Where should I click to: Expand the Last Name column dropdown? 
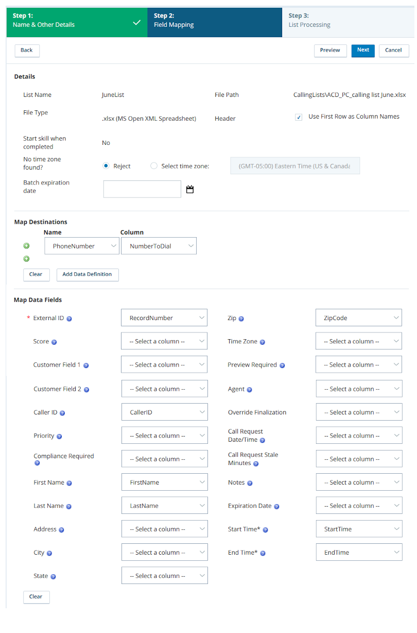(165, 506)
